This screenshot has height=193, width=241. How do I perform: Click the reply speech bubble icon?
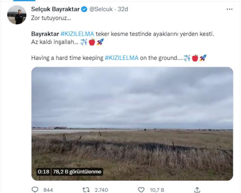point(35,190)
